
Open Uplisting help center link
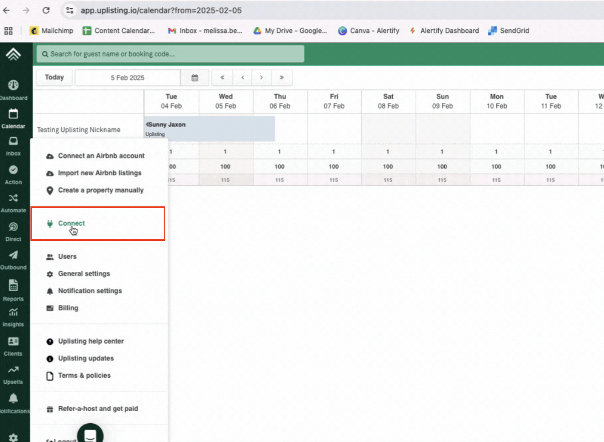(x=91, y=341)
